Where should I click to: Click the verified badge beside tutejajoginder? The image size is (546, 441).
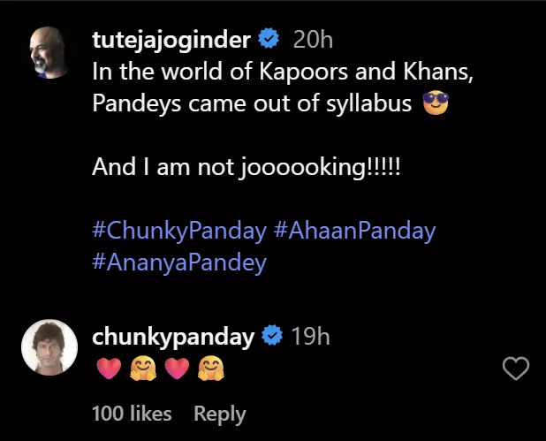click(x=269, y=39)
